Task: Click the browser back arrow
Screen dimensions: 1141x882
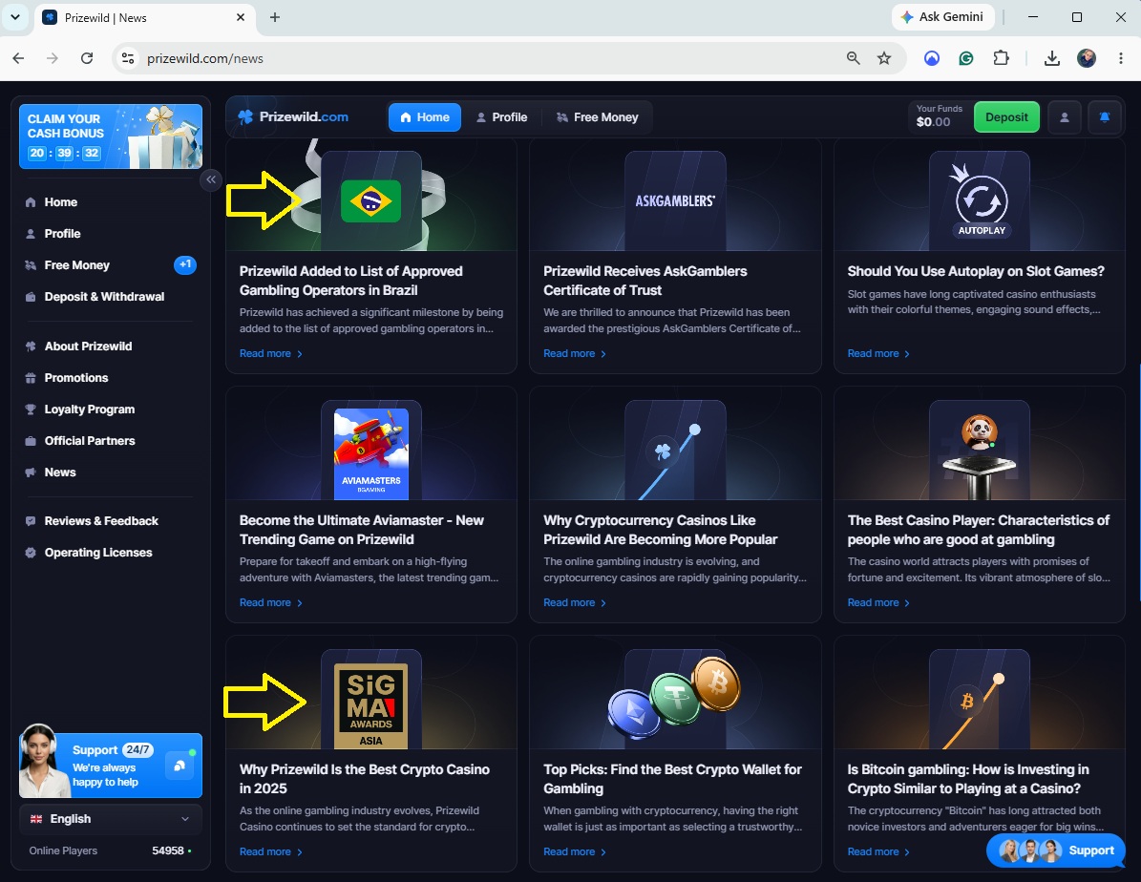Action: (x=18, y=58)
